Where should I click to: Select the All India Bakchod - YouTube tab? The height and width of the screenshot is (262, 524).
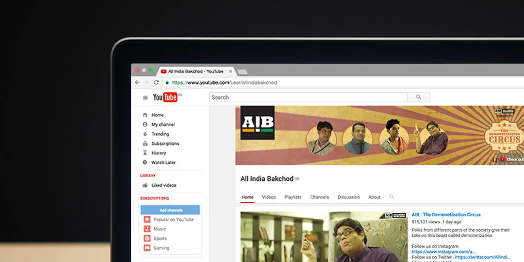pyautogui.click(x=196, y=72)
